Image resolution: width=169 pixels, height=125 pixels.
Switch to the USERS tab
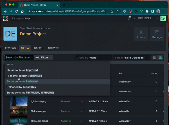click(38, 48)
